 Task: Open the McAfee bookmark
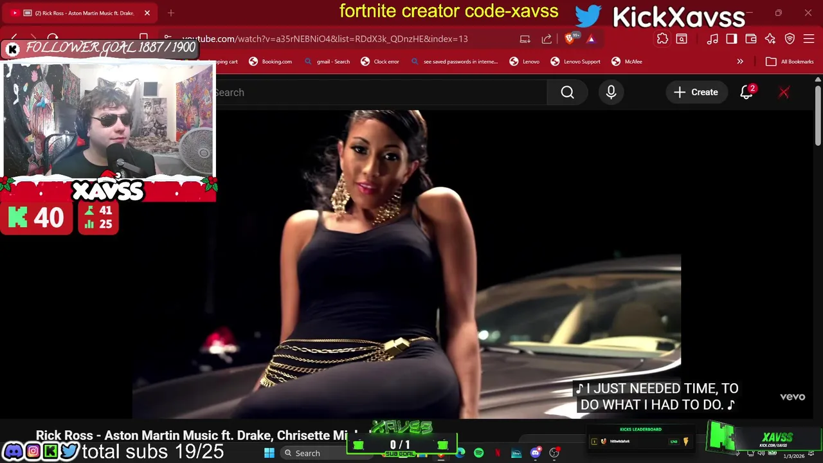tap(627, 62)
